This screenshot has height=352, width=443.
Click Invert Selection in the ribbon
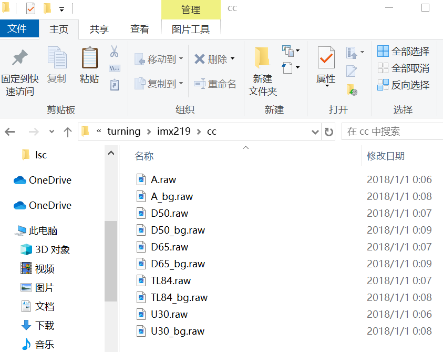point(404,85)
